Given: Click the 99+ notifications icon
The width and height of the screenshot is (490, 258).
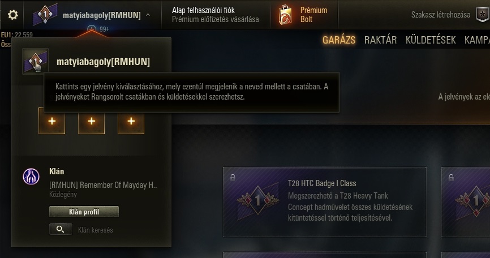Looking at the screenshot, I should [92, 29].
